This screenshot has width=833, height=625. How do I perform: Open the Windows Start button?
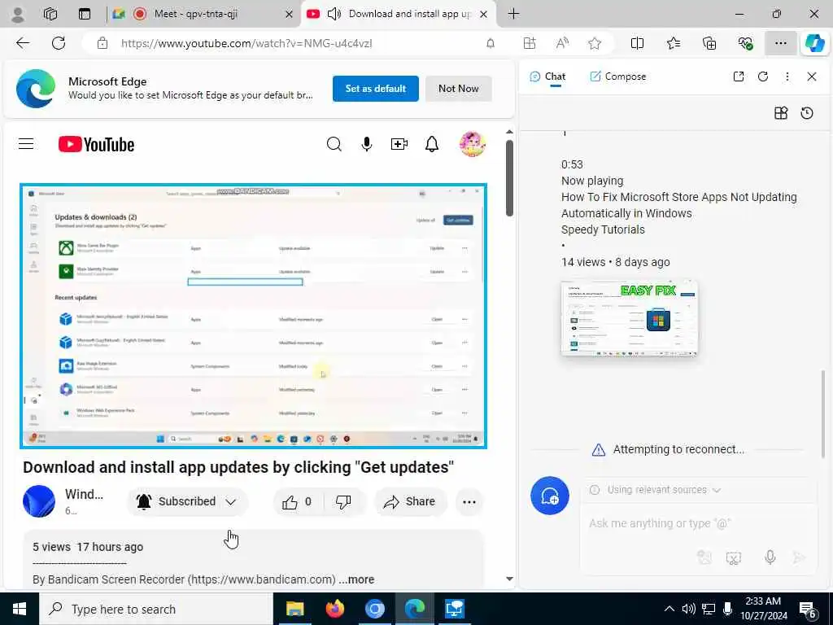pos(20,609)
